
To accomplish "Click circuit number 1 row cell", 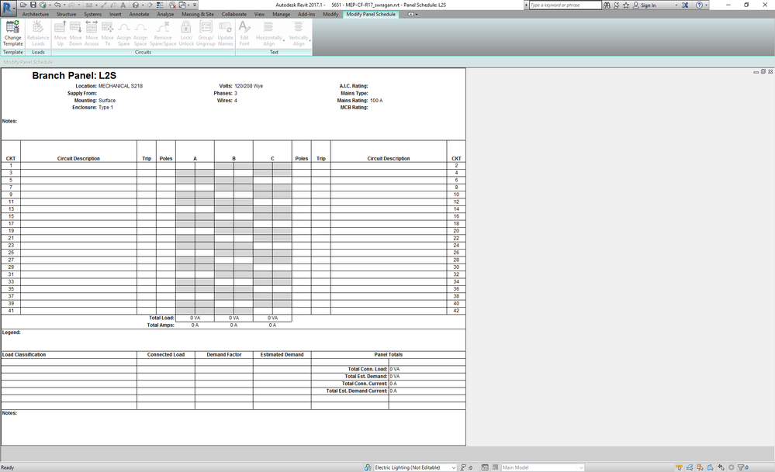I will pyautogui.click(x=11, y=165).
